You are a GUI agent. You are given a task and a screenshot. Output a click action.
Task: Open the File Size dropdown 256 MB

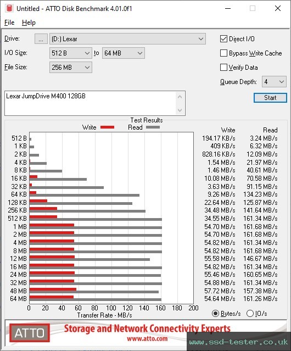(71, 68)
